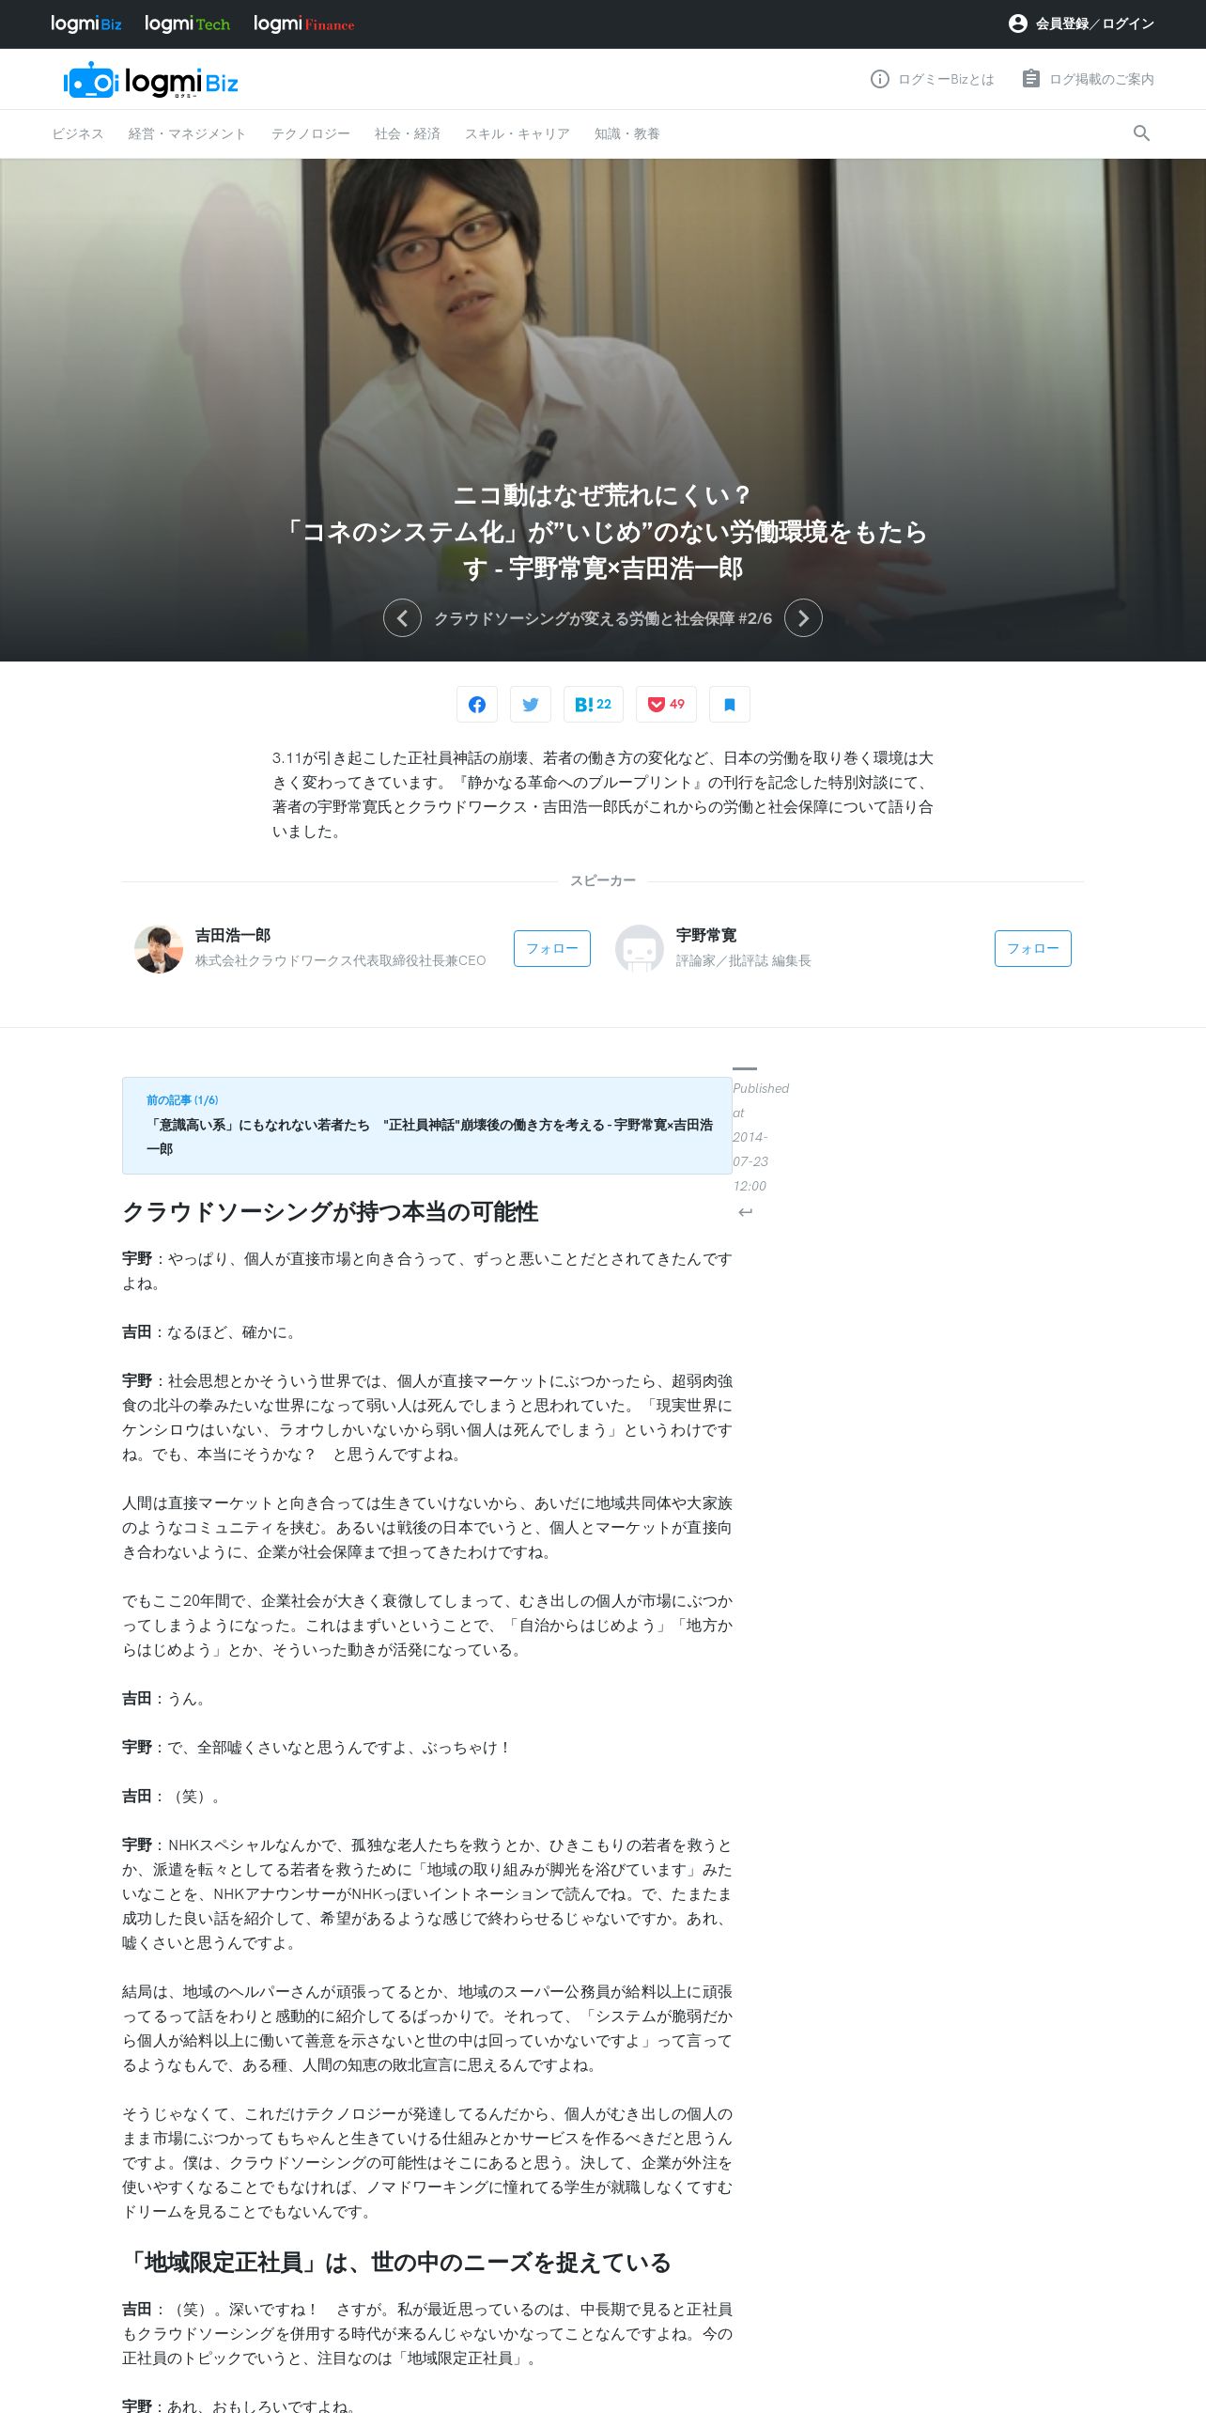Viewport: 1206px width, 2413px height.
Task: Go to next article with right chevron
Action: click(x=803, y=617)
